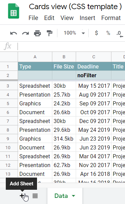Image resolution: width=125 pixels, height=204 pixels.
Task: Select column B header
Action: pyautogui.click(x=64, y=57)
